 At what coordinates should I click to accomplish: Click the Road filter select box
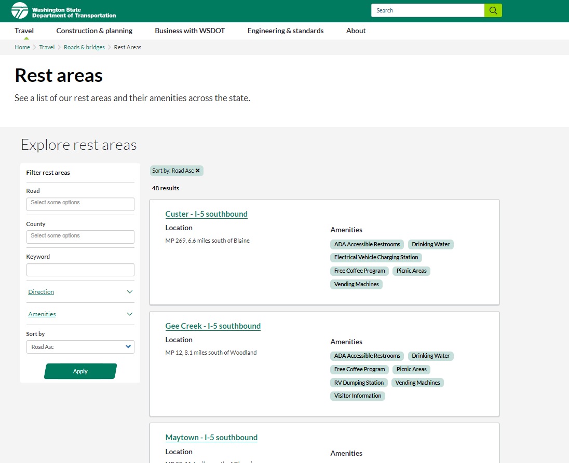80,204
